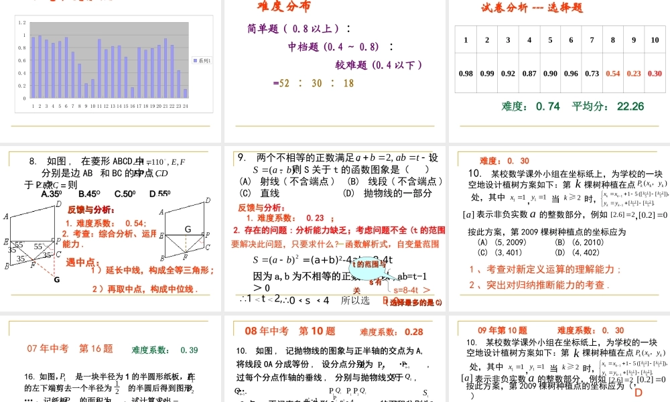
Task: Open the 08年中考 第10题 slide
Action: tap(335, 358)
